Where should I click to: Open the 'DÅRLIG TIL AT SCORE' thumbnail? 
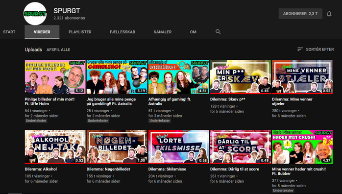pos(241,147)
